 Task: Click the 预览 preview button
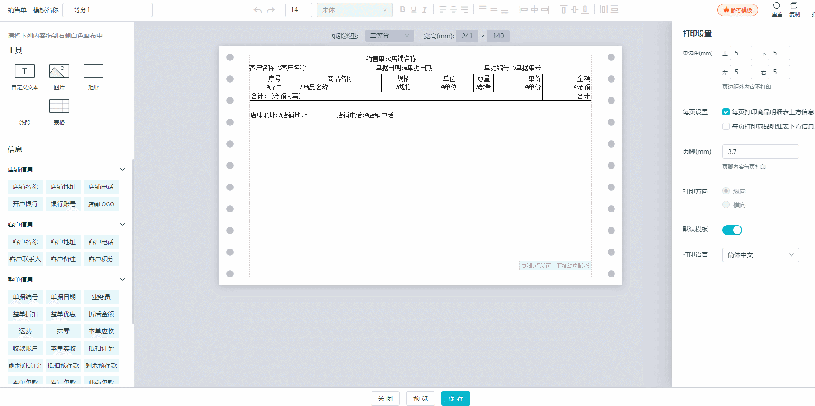(x=420, y=398)
